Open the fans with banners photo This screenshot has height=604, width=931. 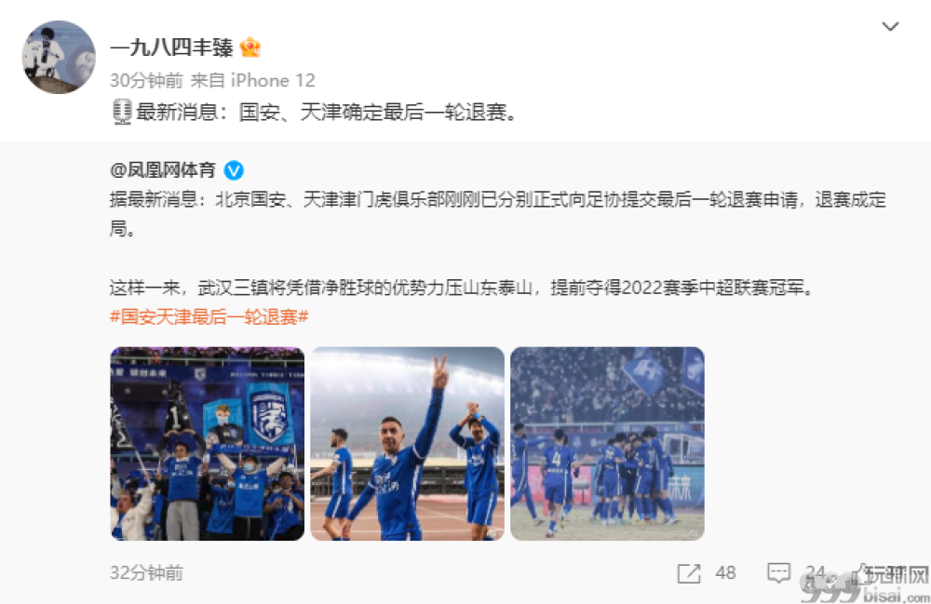208,443
